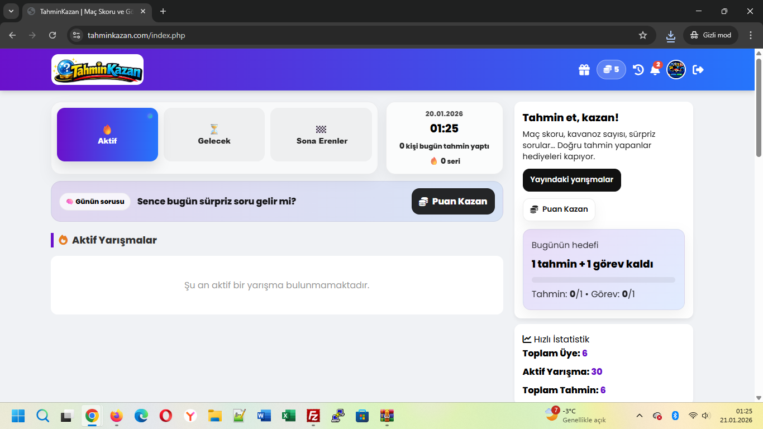Screen dimensions: 763x429
Task: Click the address bar URL field
Action: point(357,35)
